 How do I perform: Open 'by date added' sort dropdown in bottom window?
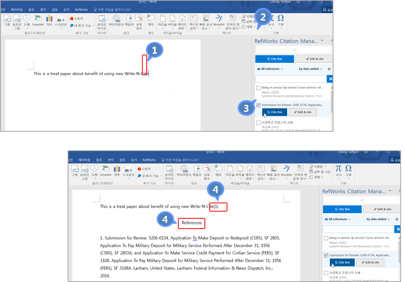pos(378,219)
